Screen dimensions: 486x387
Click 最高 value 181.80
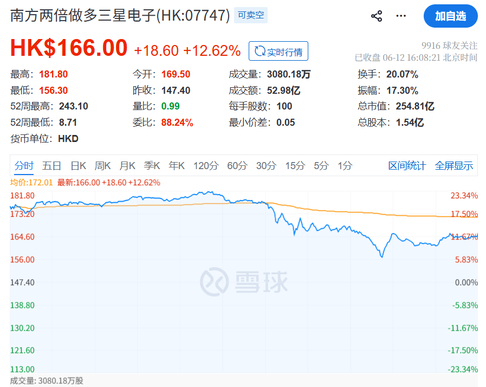[x=53, y=74]
